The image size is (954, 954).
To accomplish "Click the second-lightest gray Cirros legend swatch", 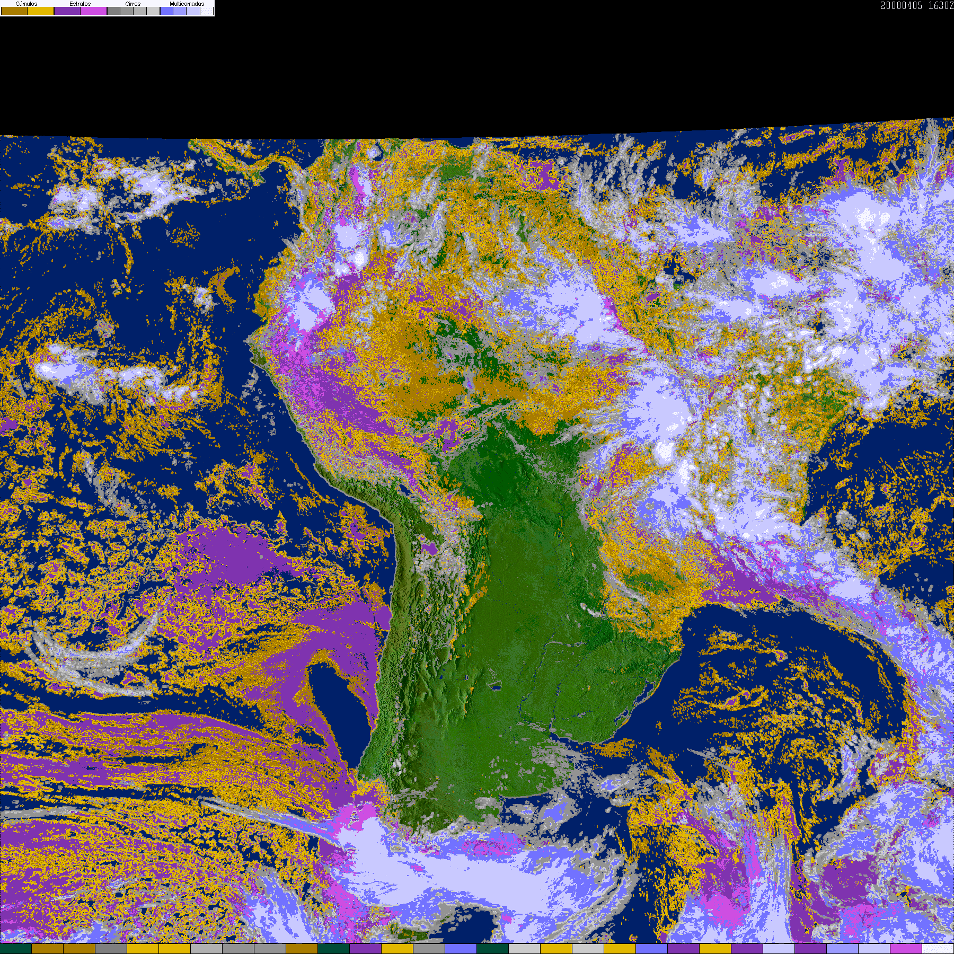I will click(x=140, y=11).
